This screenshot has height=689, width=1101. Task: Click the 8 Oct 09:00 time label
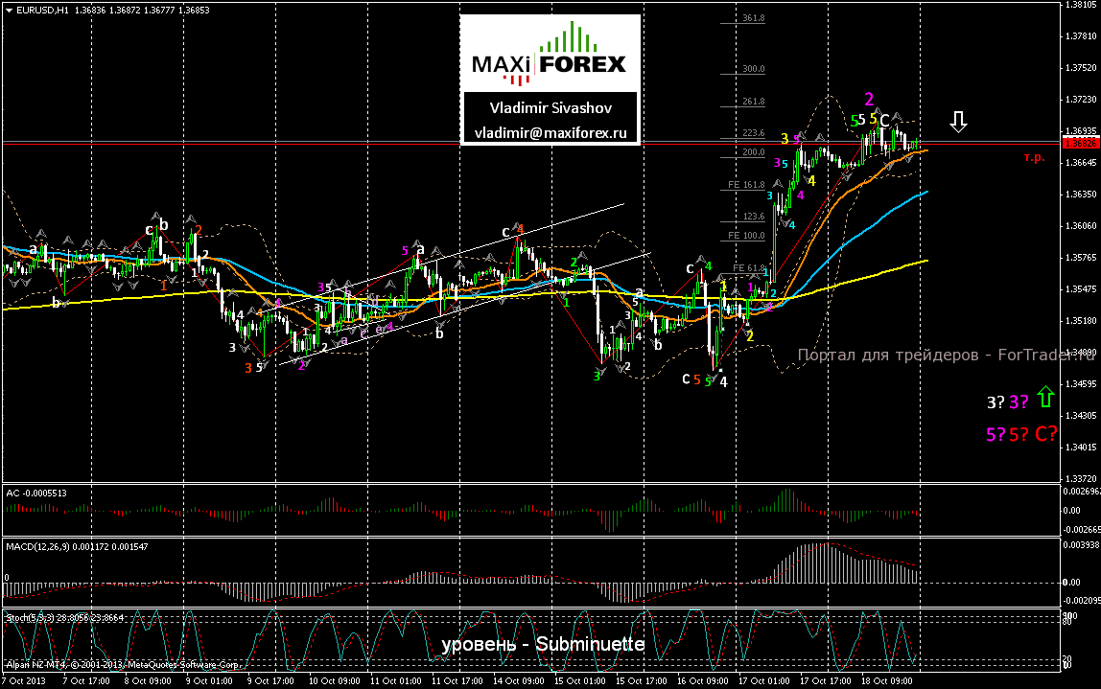click(x=148, y=680)
